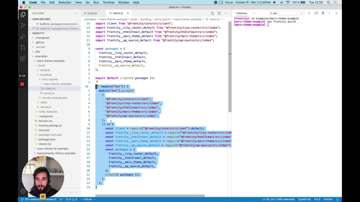This screenshot has width=360, height=202.
Task: Collapse the bundling folder
Action: (x=46, y=75)
